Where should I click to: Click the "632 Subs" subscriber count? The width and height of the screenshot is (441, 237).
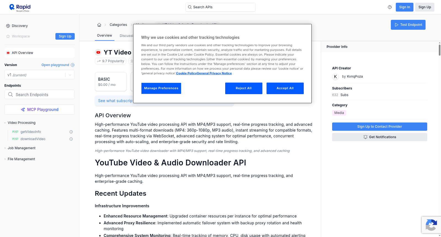340,95
